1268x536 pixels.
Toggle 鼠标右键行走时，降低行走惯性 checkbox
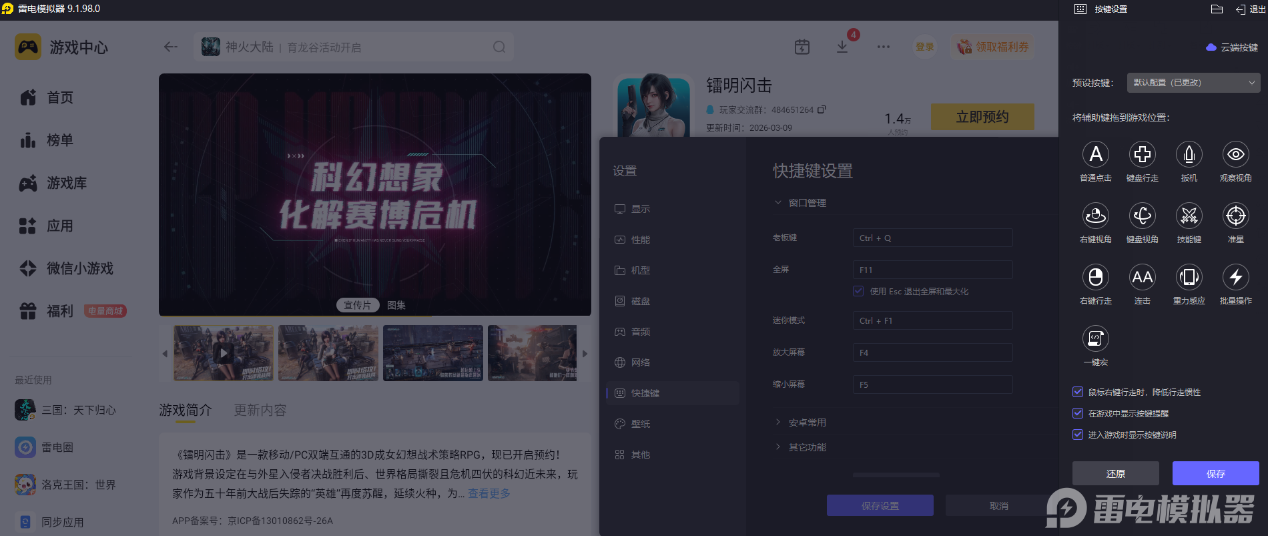point(1077,392)
